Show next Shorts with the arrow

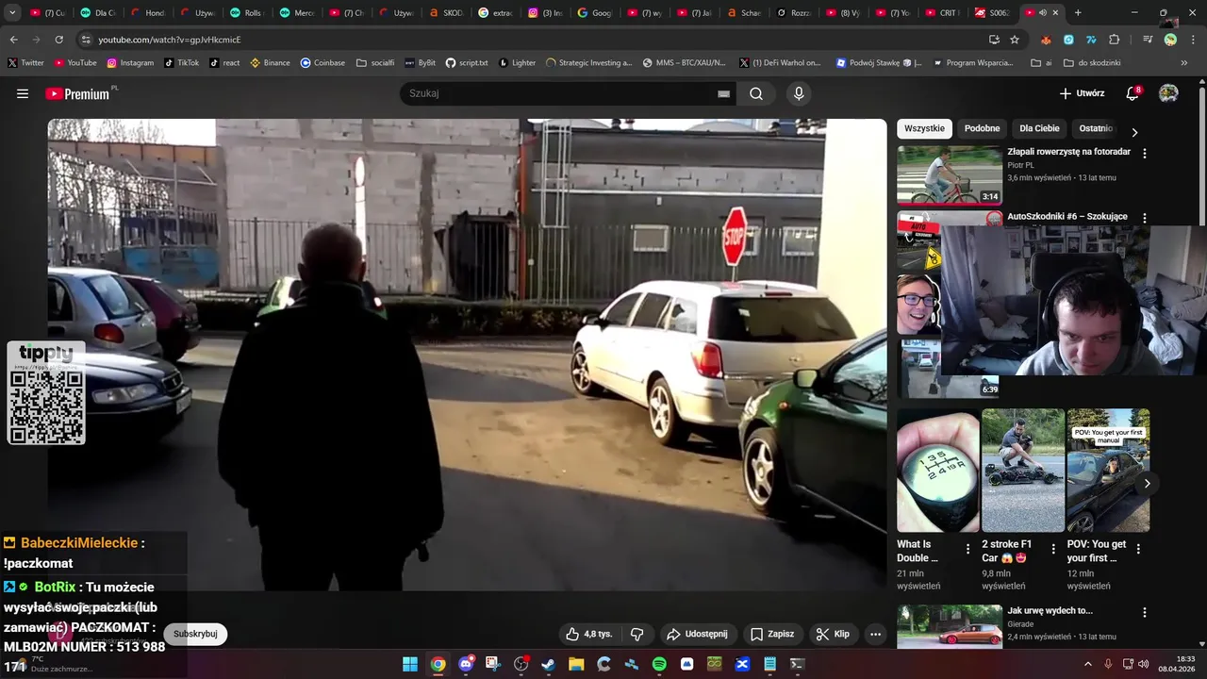coord(1147,483)
